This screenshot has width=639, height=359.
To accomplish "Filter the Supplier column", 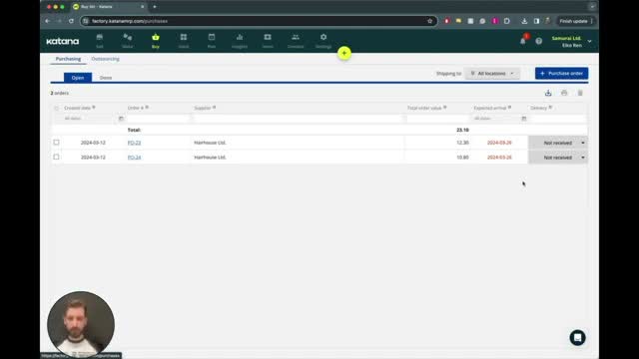I will point(214,108).
